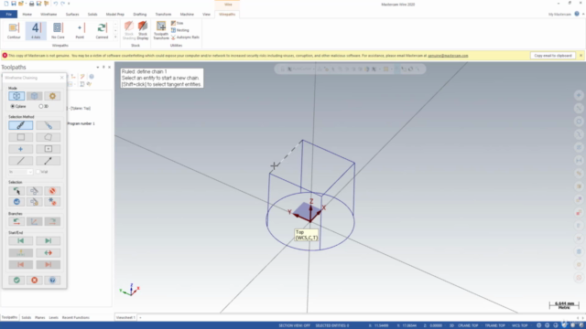Switch to the Wireframe ribbon tab
Screen dimensions: 586x329
coord(49,15)
